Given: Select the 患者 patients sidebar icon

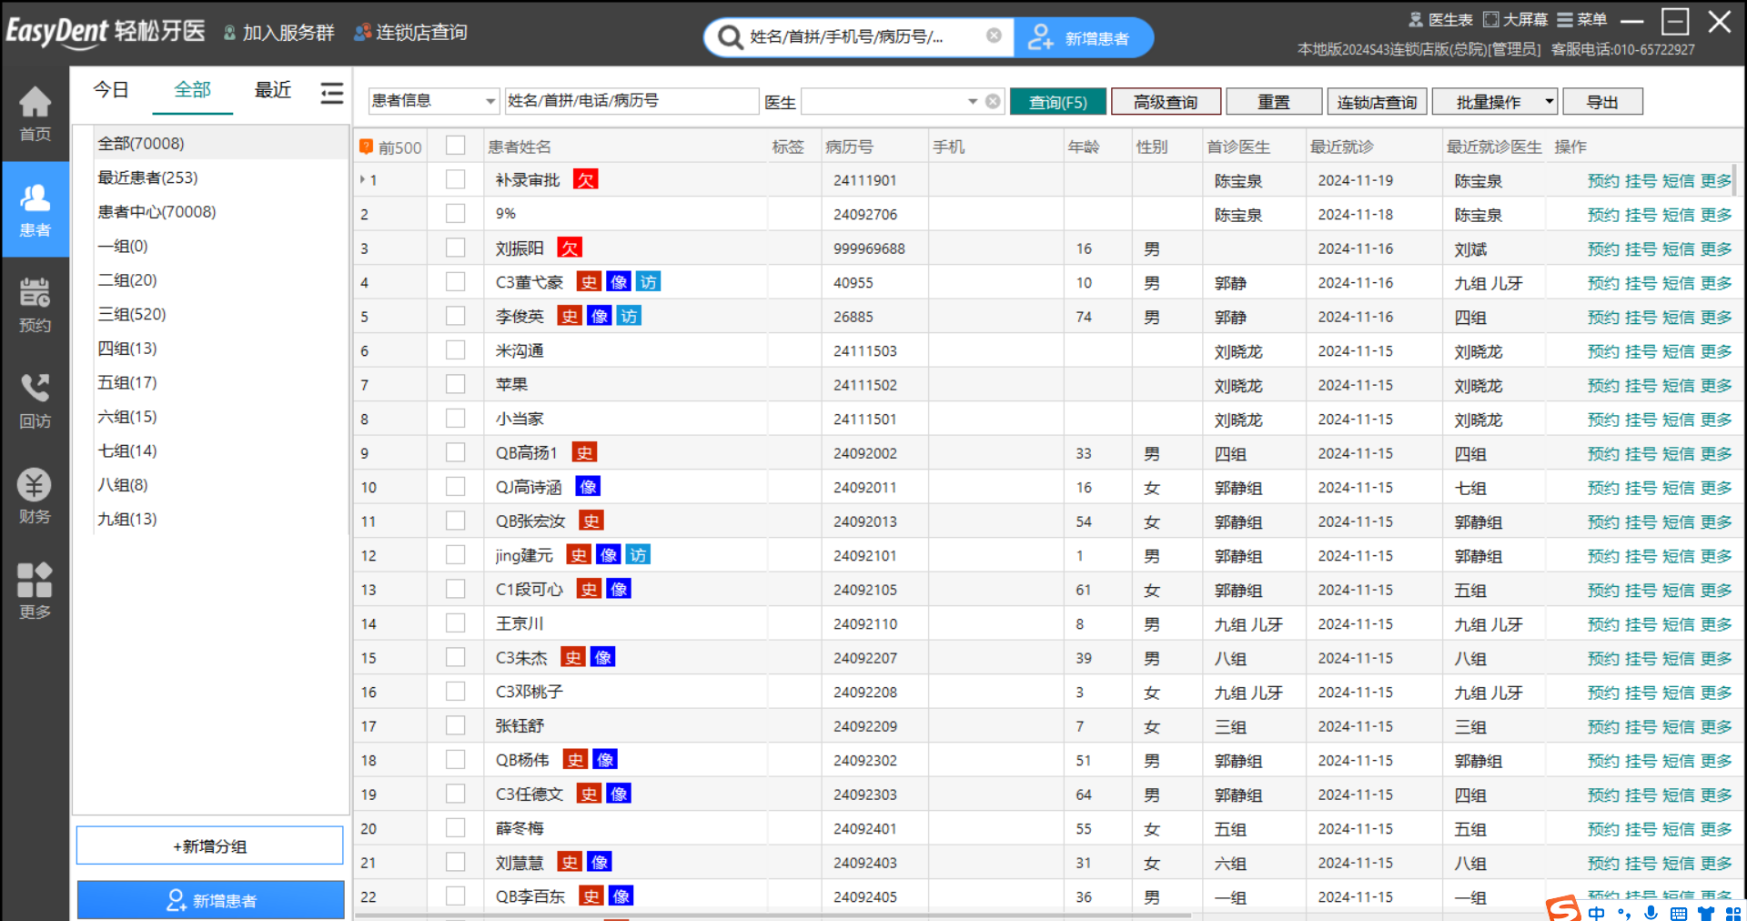Looking at the screenshot, I should click(x=35, y=209).
